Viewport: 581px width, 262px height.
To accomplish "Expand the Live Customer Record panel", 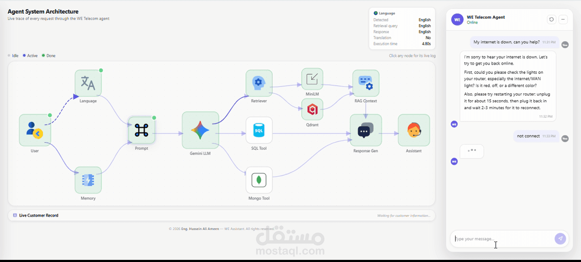I will click(x=222, y=215).
